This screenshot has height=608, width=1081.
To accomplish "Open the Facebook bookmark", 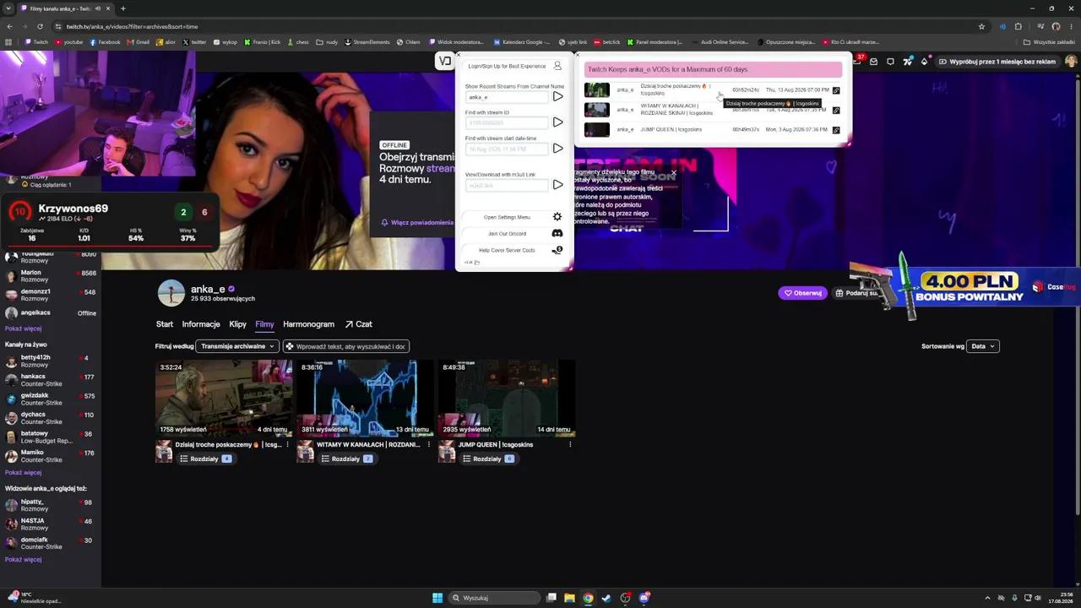I will [x=105, y=41].
